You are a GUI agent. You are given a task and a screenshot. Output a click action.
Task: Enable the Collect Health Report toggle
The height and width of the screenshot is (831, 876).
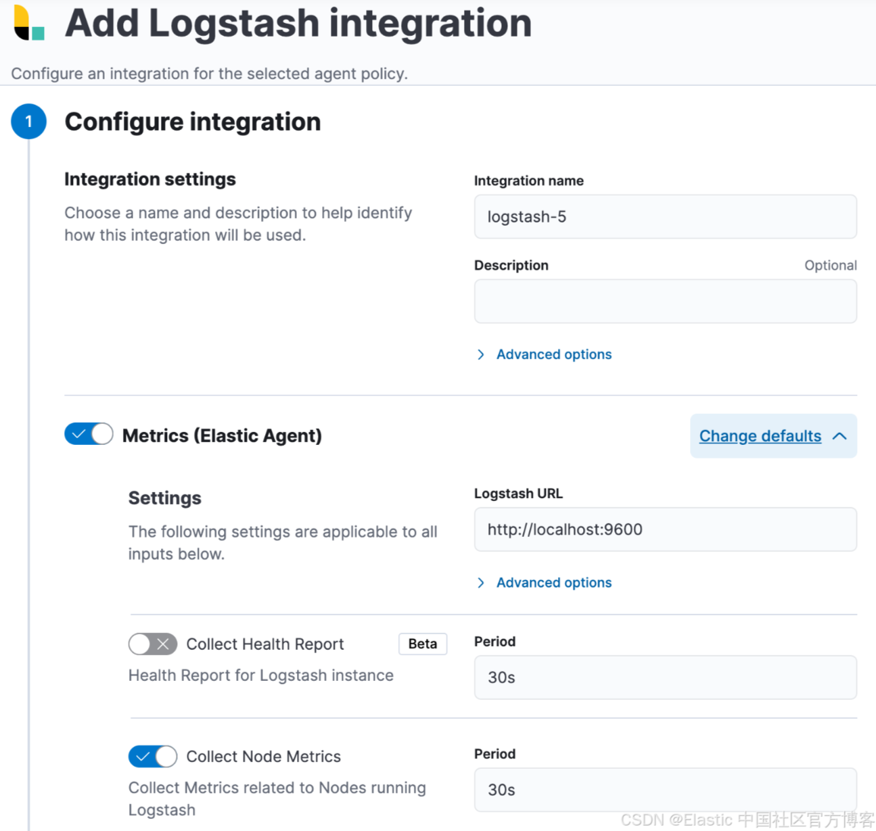point(153,644)
